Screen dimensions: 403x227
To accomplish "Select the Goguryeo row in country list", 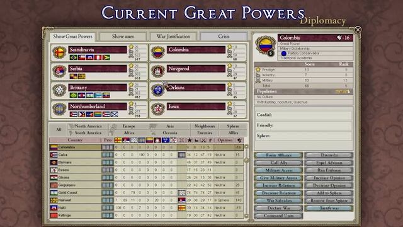I will [x=147, y=185].
